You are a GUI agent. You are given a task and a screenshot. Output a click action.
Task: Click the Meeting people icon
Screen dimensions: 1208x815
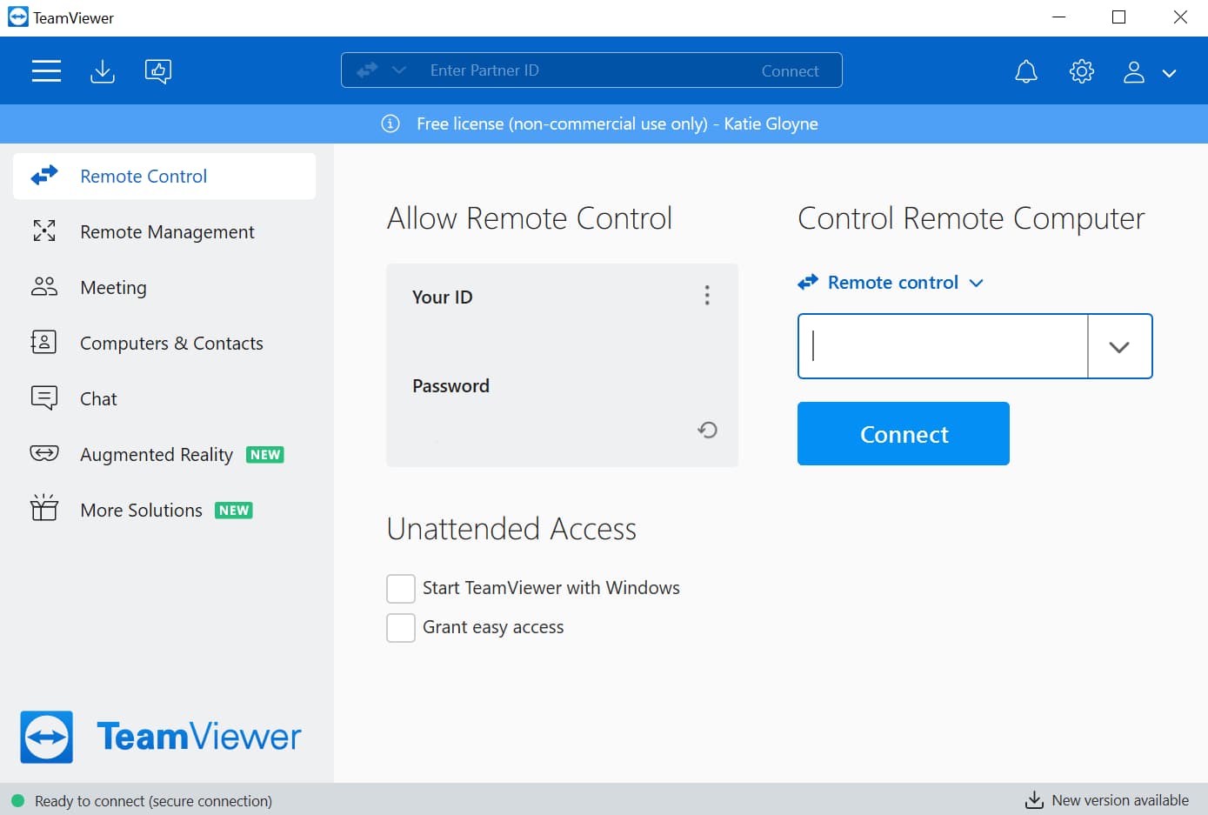[x=44, y=286]
